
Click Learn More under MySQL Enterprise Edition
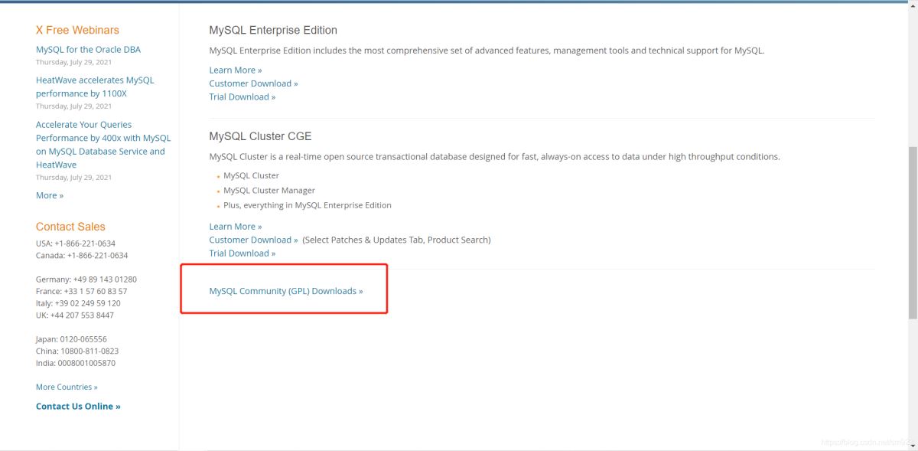235,70
